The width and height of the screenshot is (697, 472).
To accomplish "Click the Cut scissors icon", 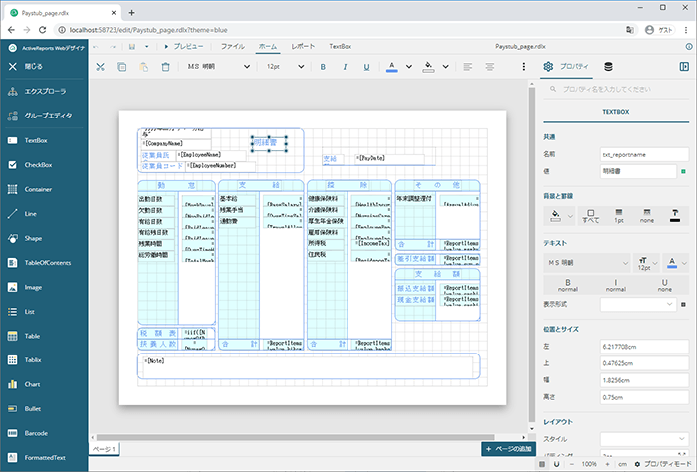I will [x=100, y=67].
